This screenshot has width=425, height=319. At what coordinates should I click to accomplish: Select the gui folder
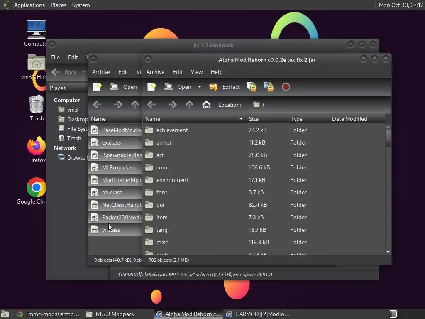pyautogui.click(x=264, y=205)
